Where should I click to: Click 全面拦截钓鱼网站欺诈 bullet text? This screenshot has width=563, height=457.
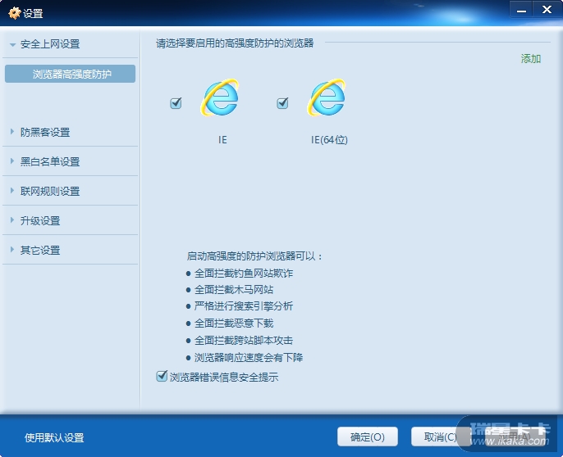(x=244, y=273)
